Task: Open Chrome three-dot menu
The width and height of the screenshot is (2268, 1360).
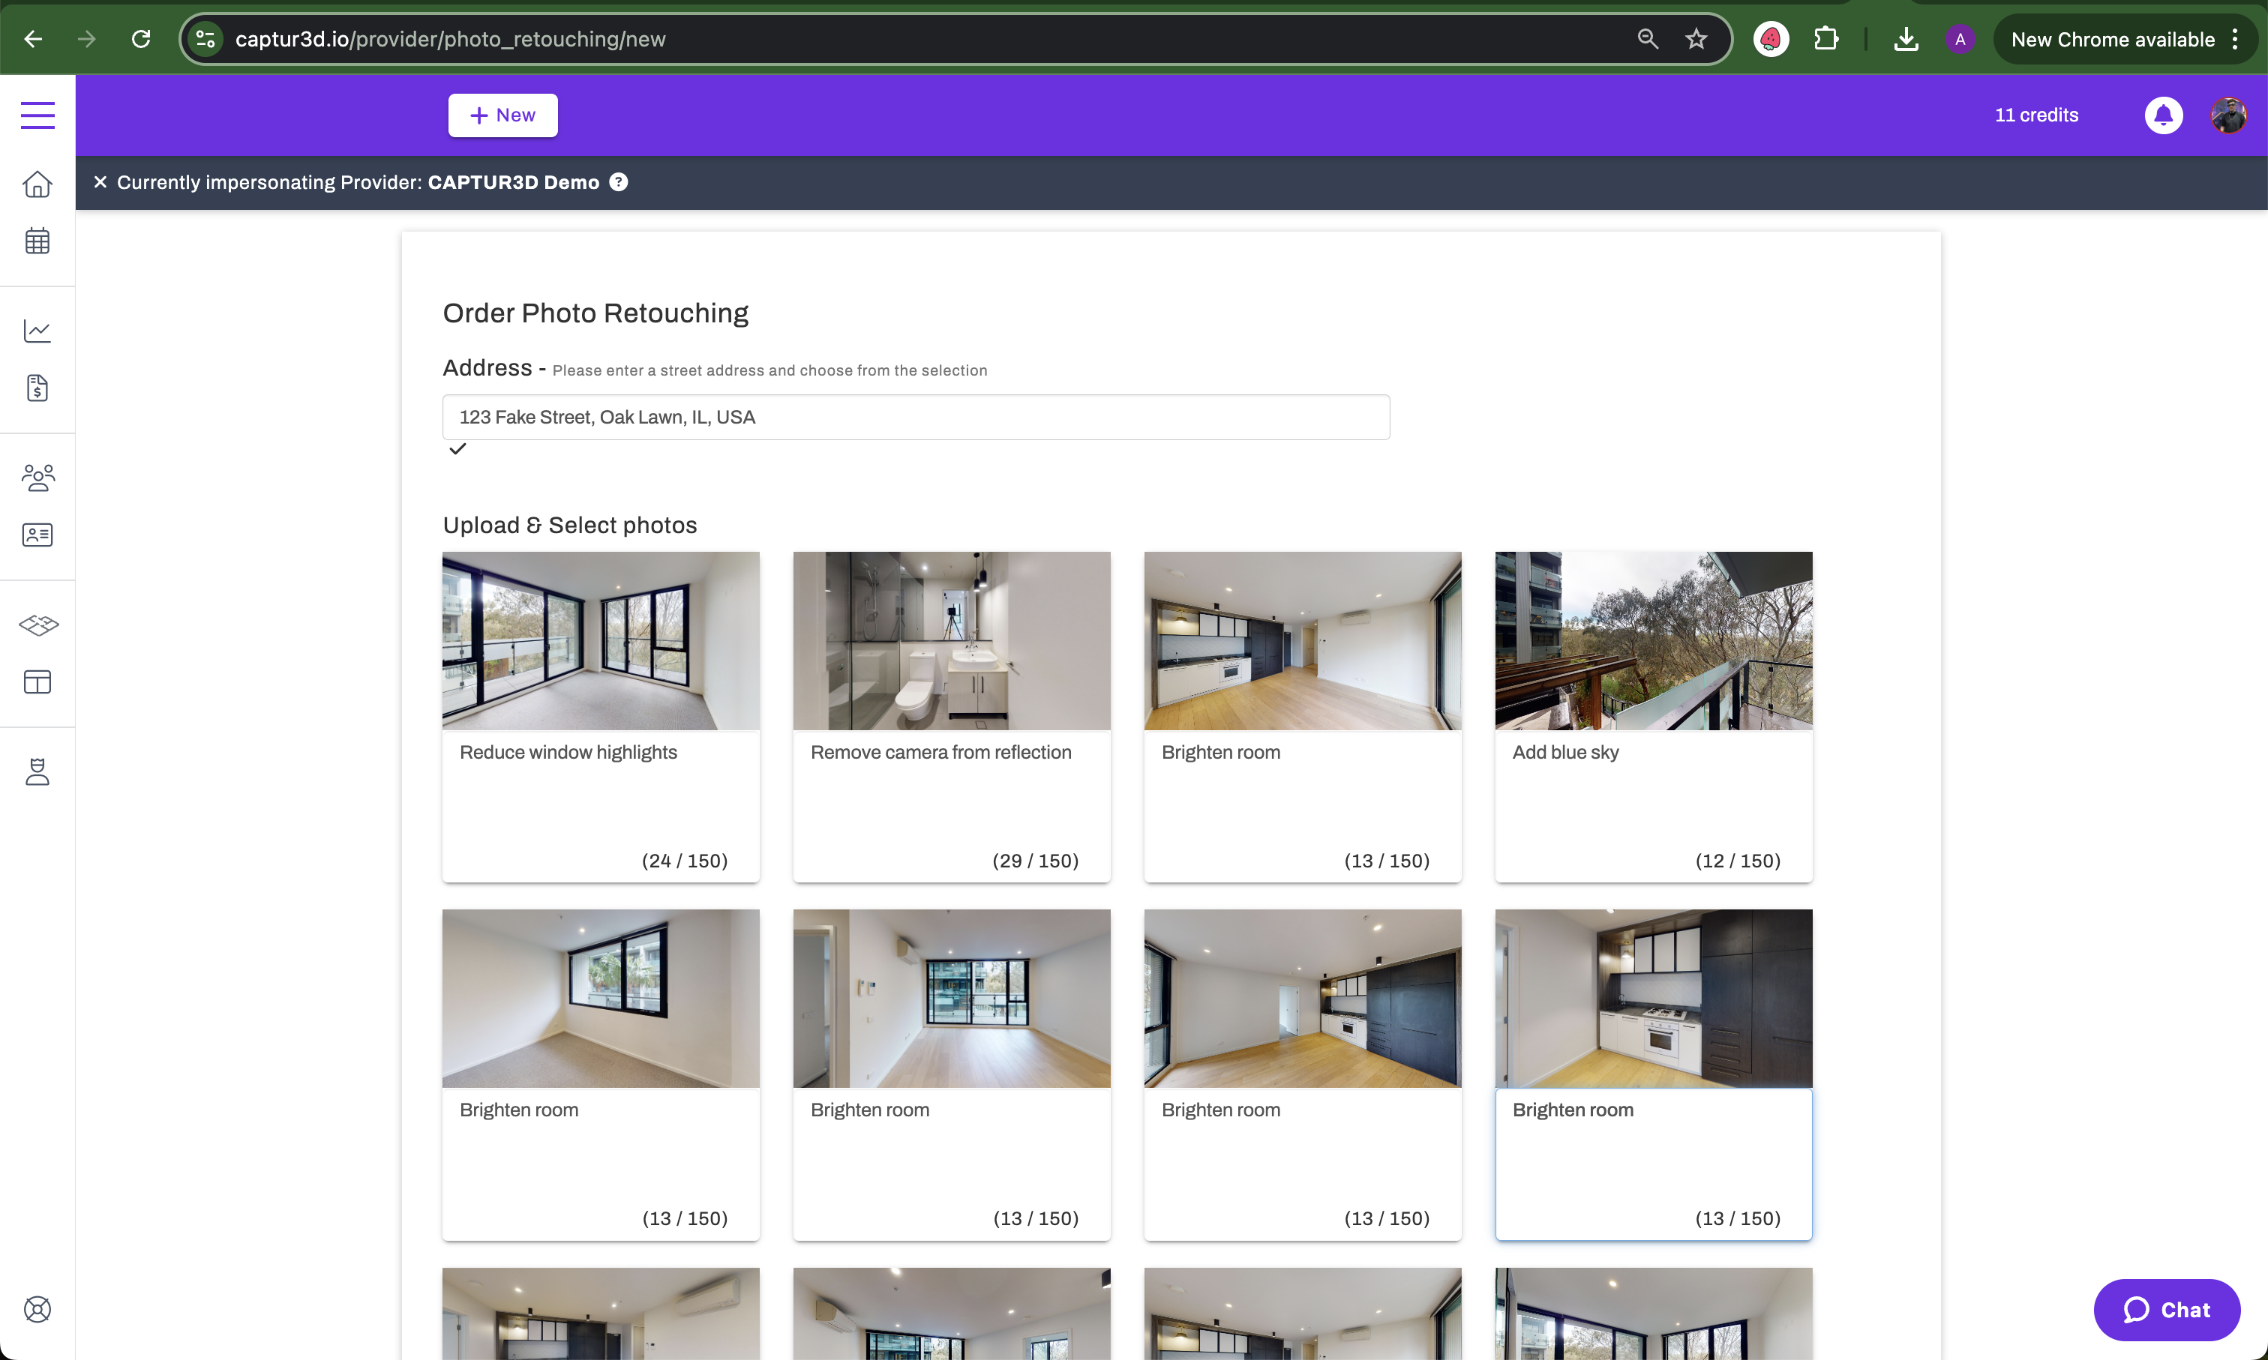Action: [x=2235, y=40]
